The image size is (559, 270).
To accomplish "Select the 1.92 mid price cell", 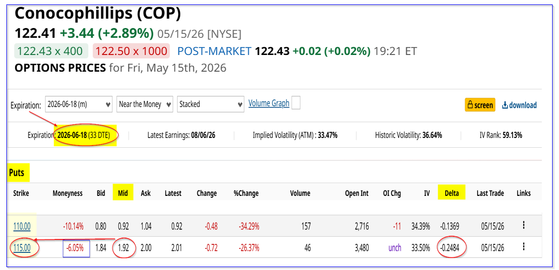I will 123,248.
